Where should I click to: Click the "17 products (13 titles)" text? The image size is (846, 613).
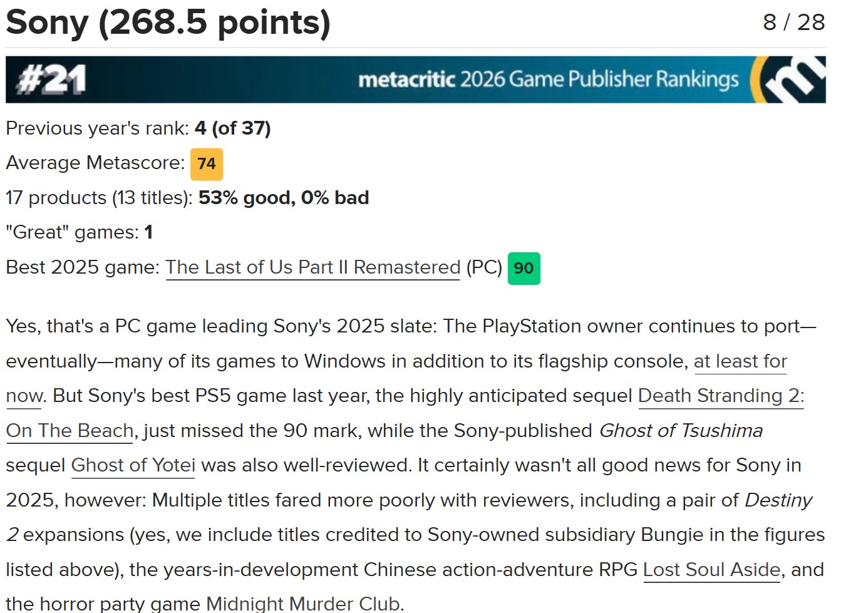(100, 198)
